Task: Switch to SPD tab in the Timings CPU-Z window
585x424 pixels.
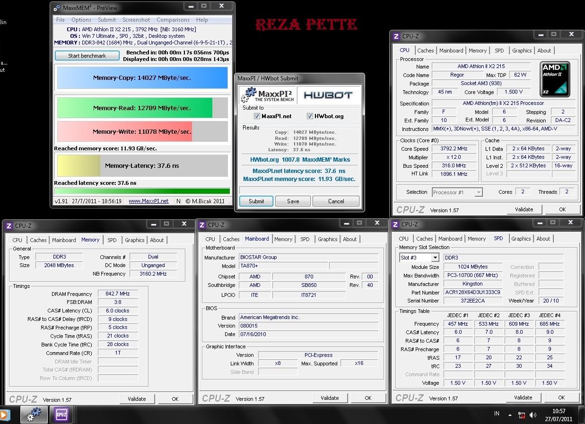Action: coord(112,240)
